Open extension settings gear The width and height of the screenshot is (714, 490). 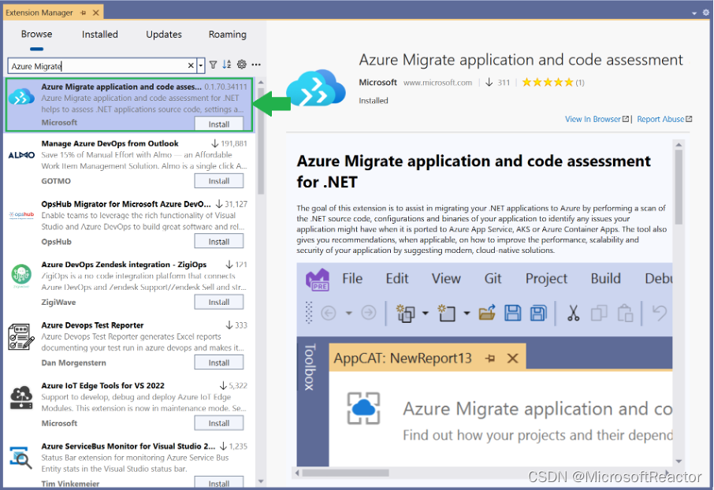(242, 65)
